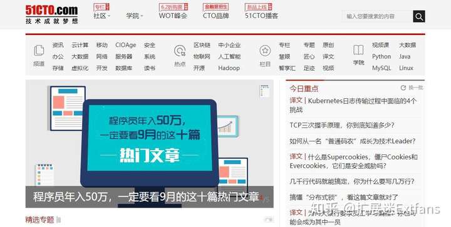Open the 专栏 column link
This screenshot has width=451, height=227.
(284, 45)
